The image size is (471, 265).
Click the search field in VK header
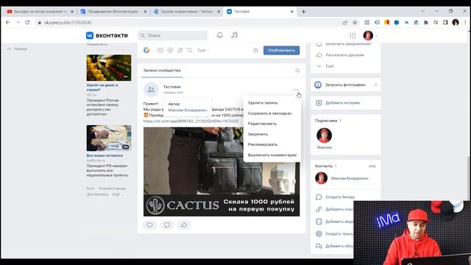[x=173, y=35]
